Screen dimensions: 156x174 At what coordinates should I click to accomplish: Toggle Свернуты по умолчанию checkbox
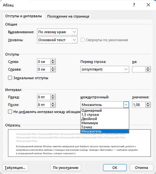[x=82, y=40]
